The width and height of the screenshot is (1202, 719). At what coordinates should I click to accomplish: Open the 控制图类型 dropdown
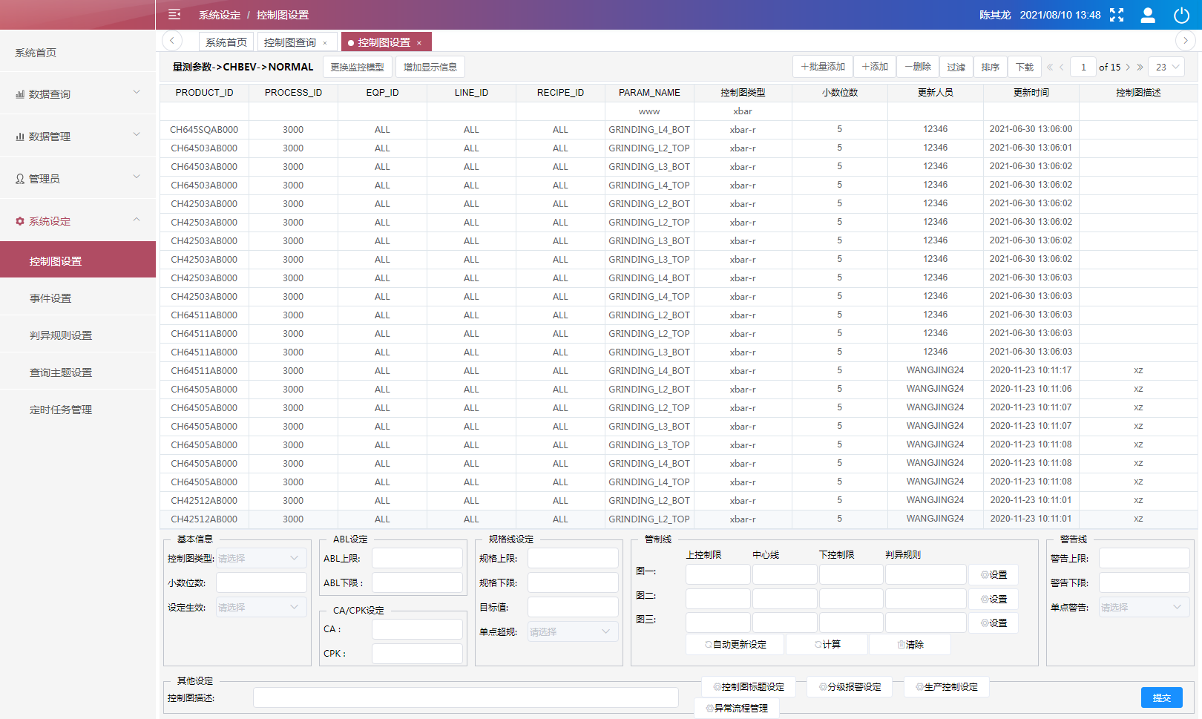[x=260, y=559]
